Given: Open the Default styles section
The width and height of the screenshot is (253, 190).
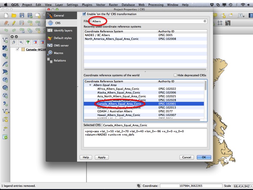Looking at the screenshot, I should point(61,38).
